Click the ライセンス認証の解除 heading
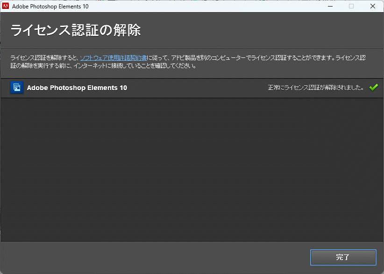384x274 pixels. 76,30
